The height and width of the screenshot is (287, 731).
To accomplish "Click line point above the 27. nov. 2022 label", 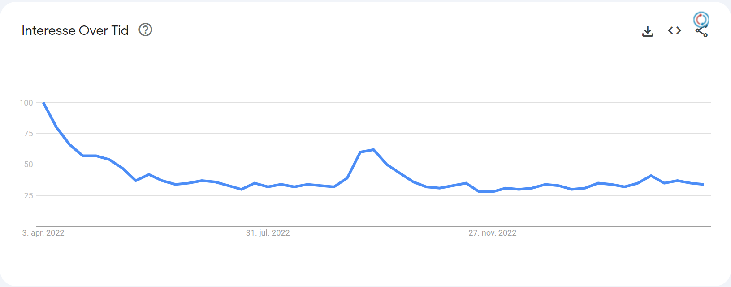I will [492, 191].
